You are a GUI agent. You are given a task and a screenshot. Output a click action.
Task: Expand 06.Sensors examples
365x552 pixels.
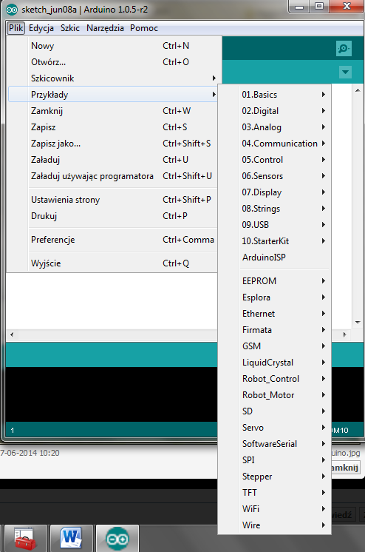click(x=274, y=175)
